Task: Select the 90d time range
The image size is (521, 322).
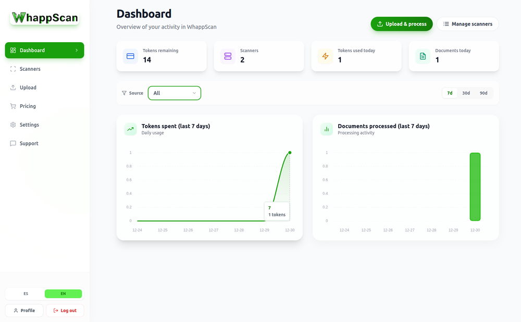Action: (x=483, y=93)
